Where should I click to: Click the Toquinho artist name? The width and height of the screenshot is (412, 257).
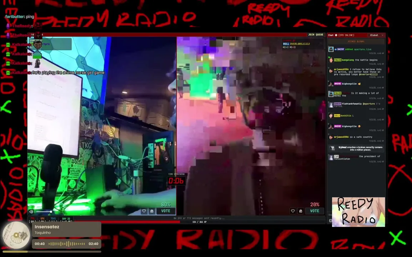(42, 233)
